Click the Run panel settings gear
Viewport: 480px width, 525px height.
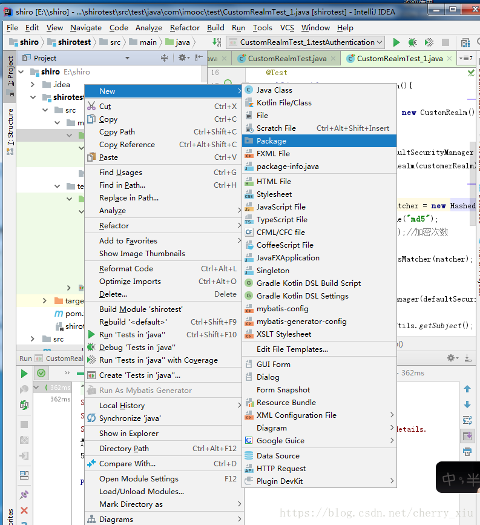452,358
